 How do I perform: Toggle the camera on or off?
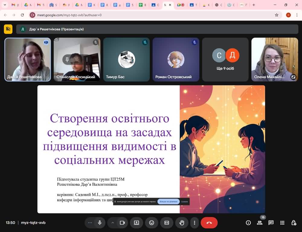[x=122, y=223]
